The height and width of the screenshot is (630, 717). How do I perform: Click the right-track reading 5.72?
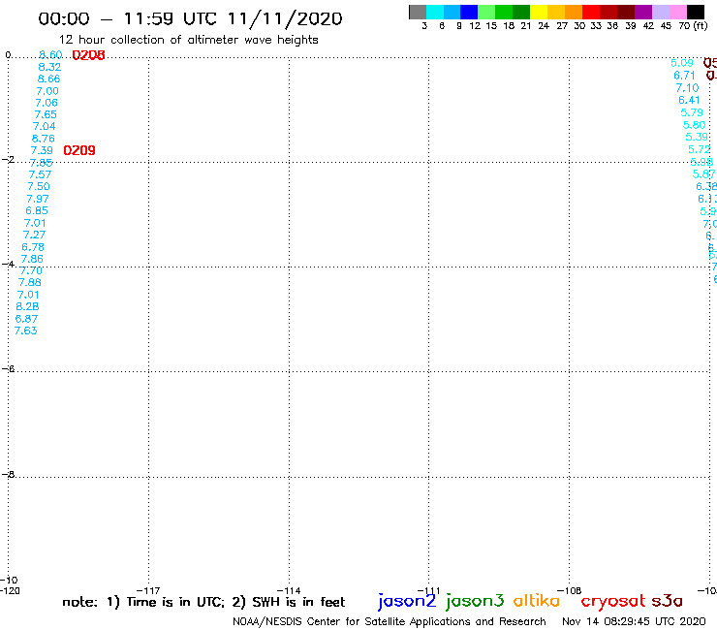point(700,149)
